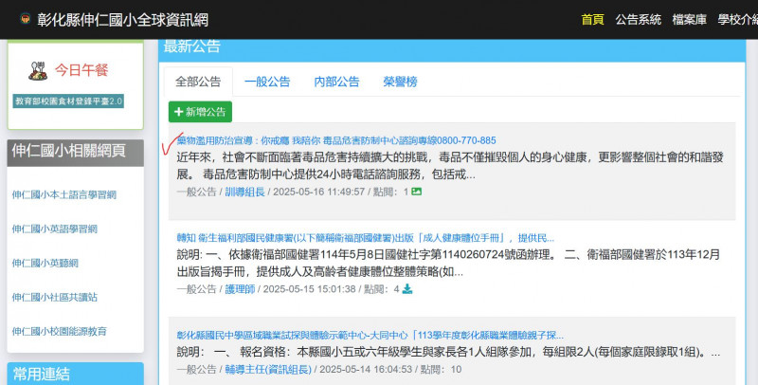Screen dimensions: 758x385
Task: Open 檔案庫 menu
Action: coord(690,20)
